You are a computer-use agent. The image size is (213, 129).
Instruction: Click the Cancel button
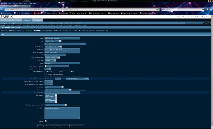point(80,126)
